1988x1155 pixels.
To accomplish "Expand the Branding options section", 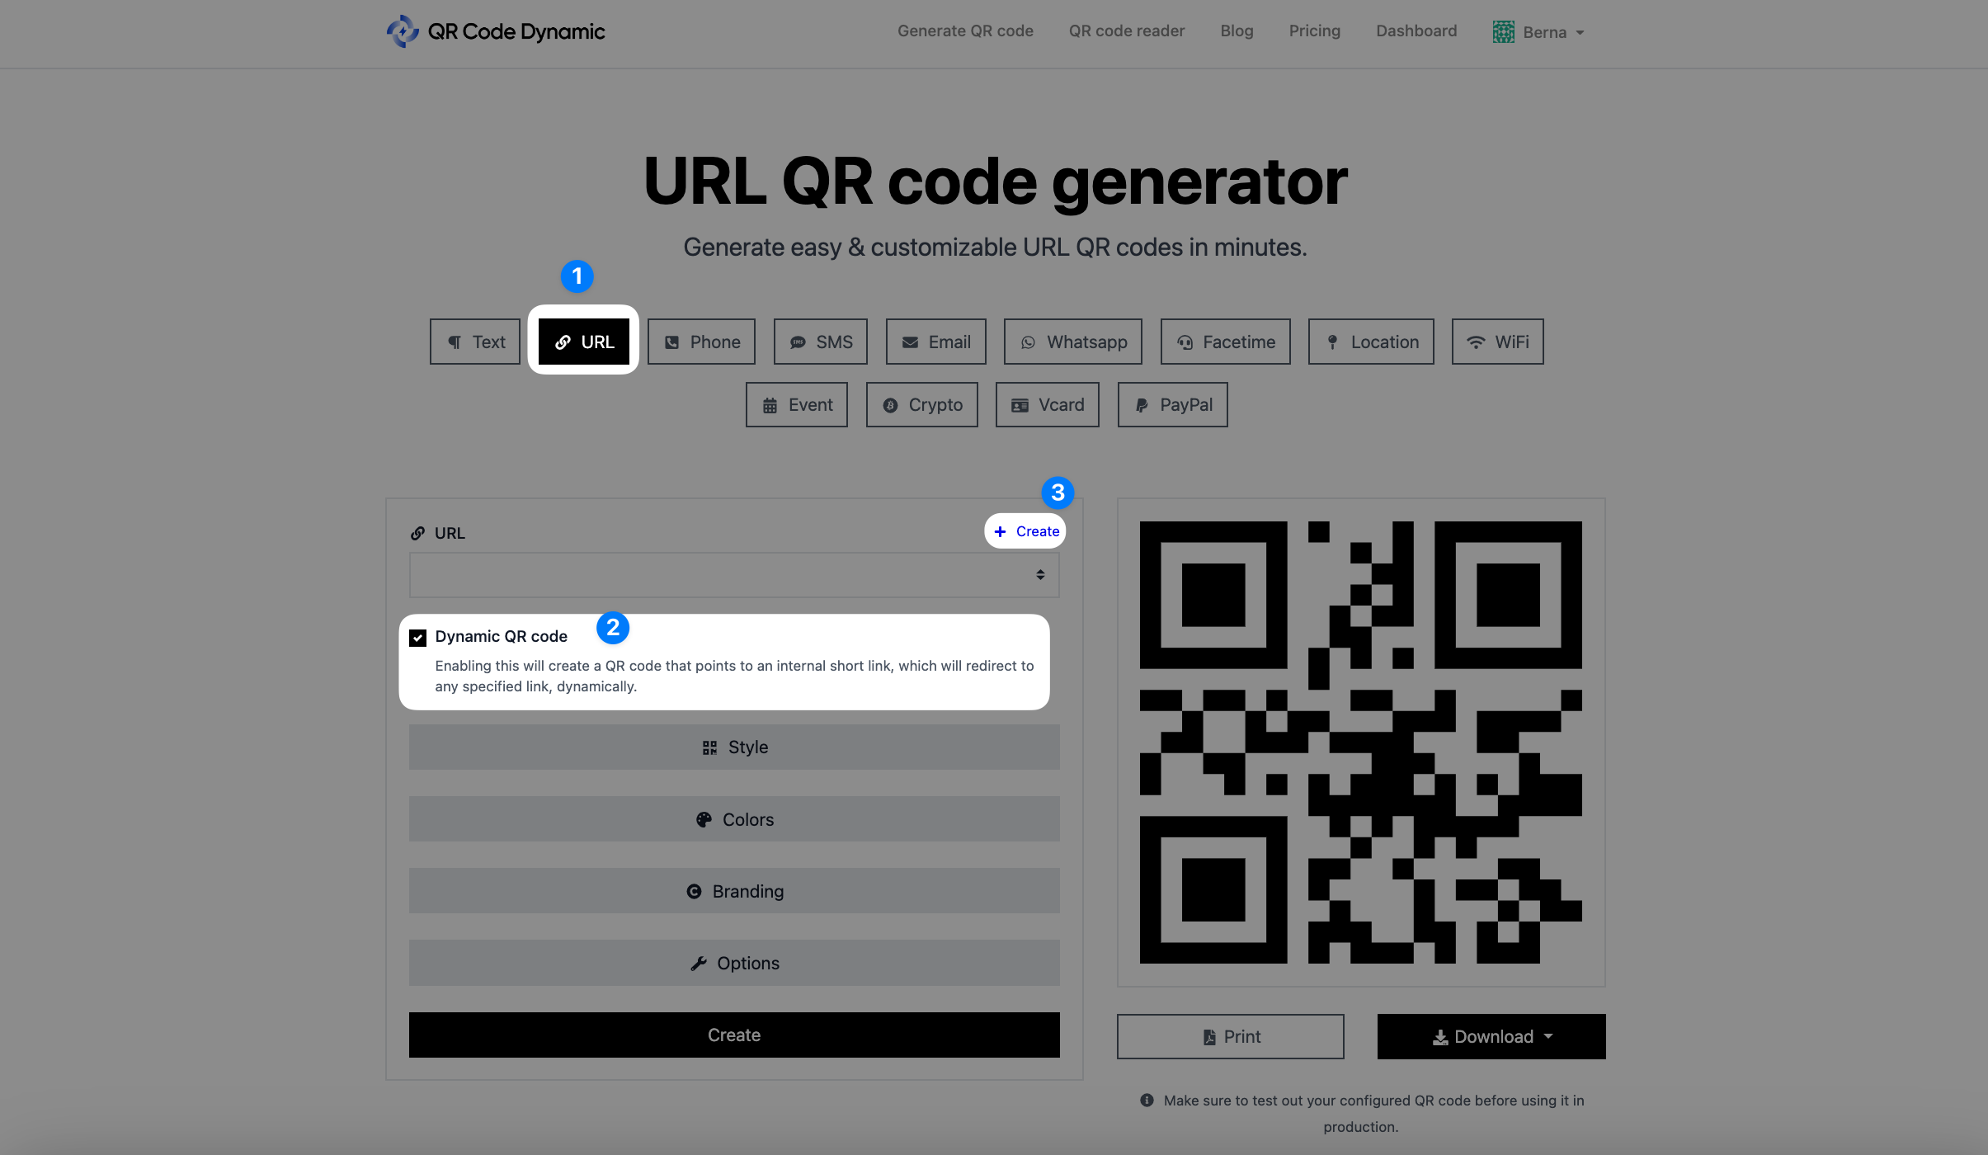I will 734,891.
